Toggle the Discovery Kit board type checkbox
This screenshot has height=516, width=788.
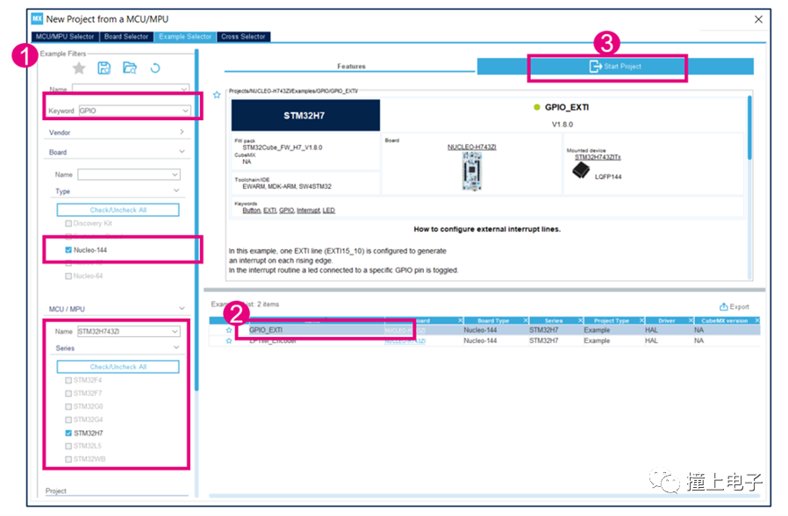68,224
